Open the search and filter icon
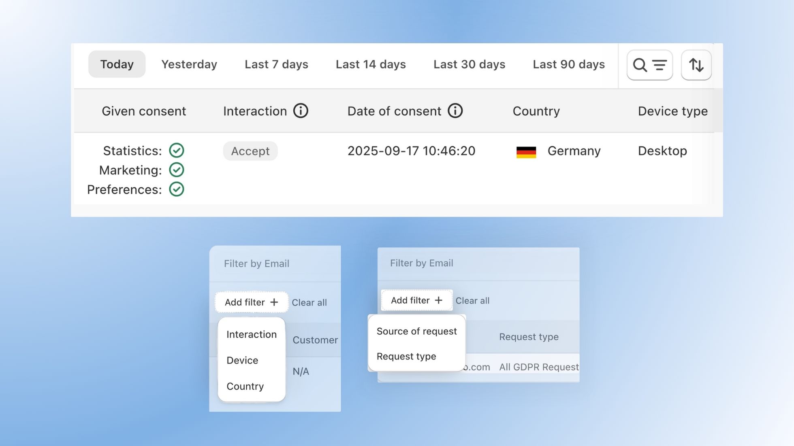Image resolution: width=794 pixels, height=446 pixels. (x=649, y=65)
